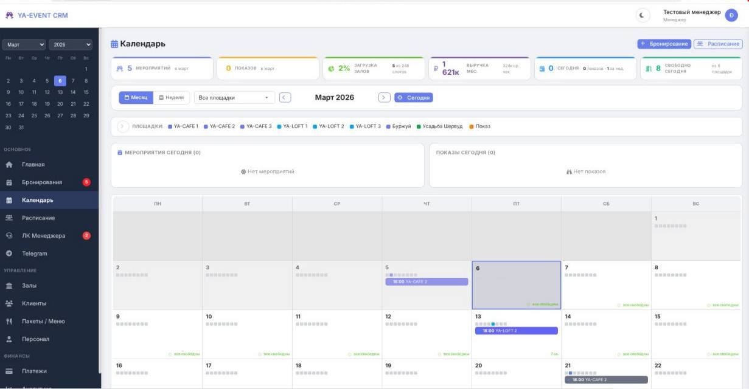Image resolution: width=749 pixels, height=389 pixels.
Task: Open Расписание from sidebar icon
Action: coord(9,218)
